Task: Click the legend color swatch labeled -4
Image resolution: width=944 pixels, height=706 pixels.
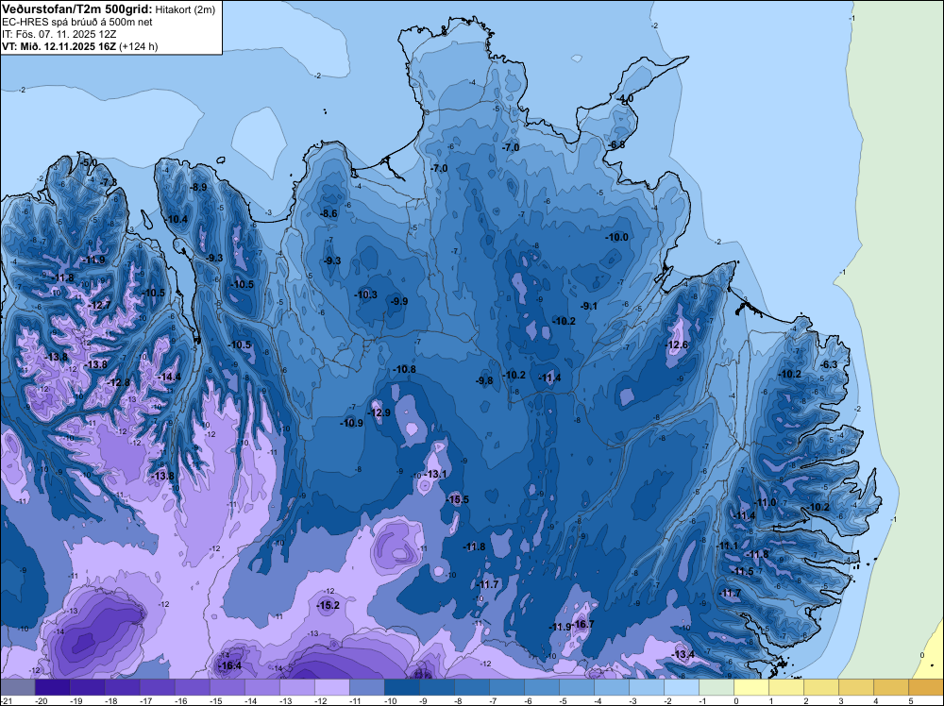Action: (611, 688)
